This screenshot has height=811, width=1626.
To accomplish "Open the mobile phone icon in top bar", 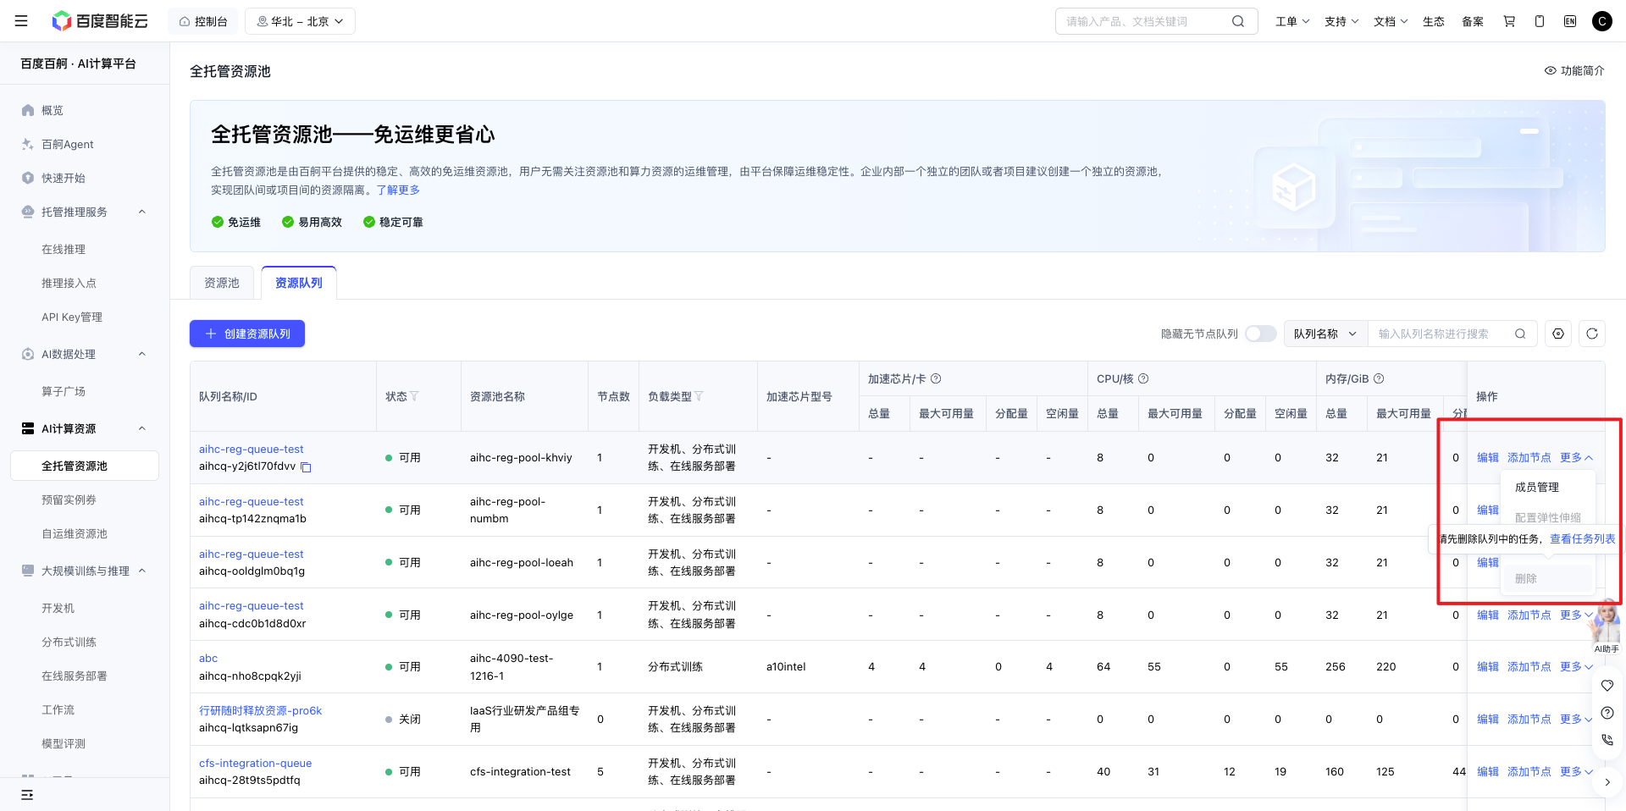I will click(x=1540, y=21).
